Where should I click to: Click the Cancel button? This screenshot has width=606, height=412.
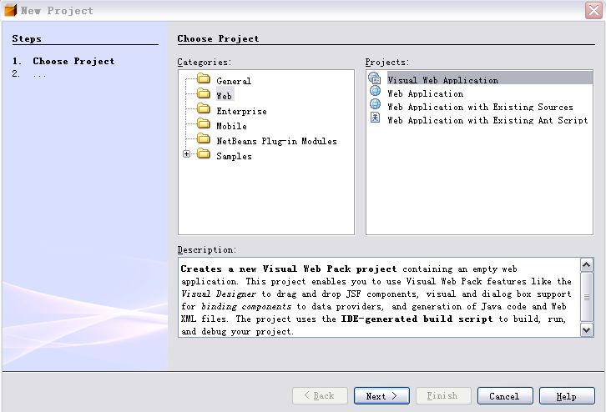(x=505, y=396)
